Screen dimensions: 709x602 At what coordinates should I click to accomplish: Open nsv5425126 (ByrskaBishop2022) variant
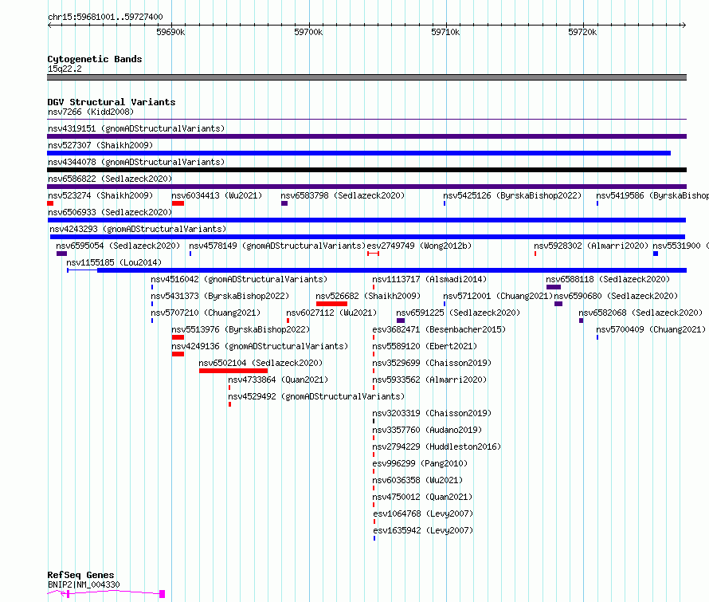pyautogui.click(x=512, y=195)
